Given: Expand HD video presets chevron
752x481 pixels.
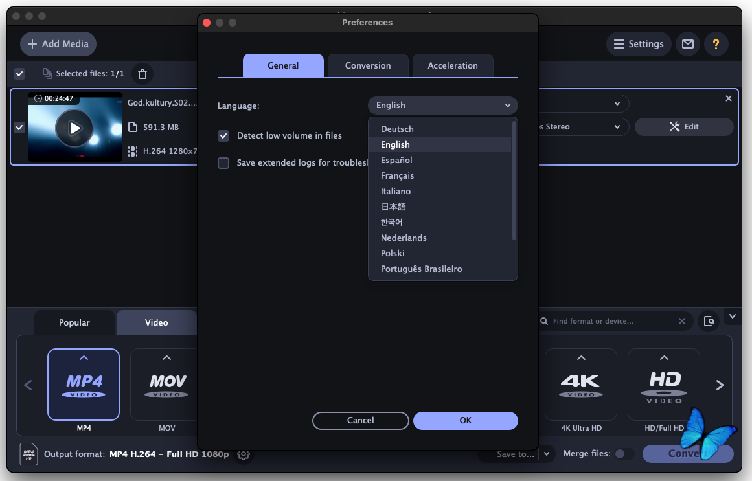Looking at the screenshot, I should tap(664, 358).
